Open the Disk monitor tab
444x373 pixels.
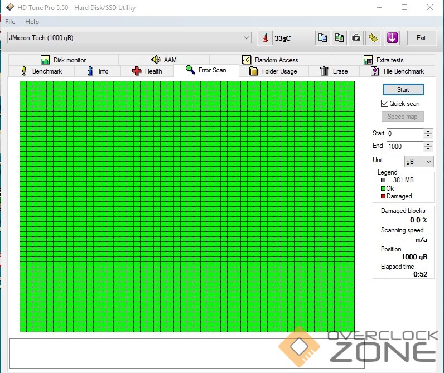64,60
